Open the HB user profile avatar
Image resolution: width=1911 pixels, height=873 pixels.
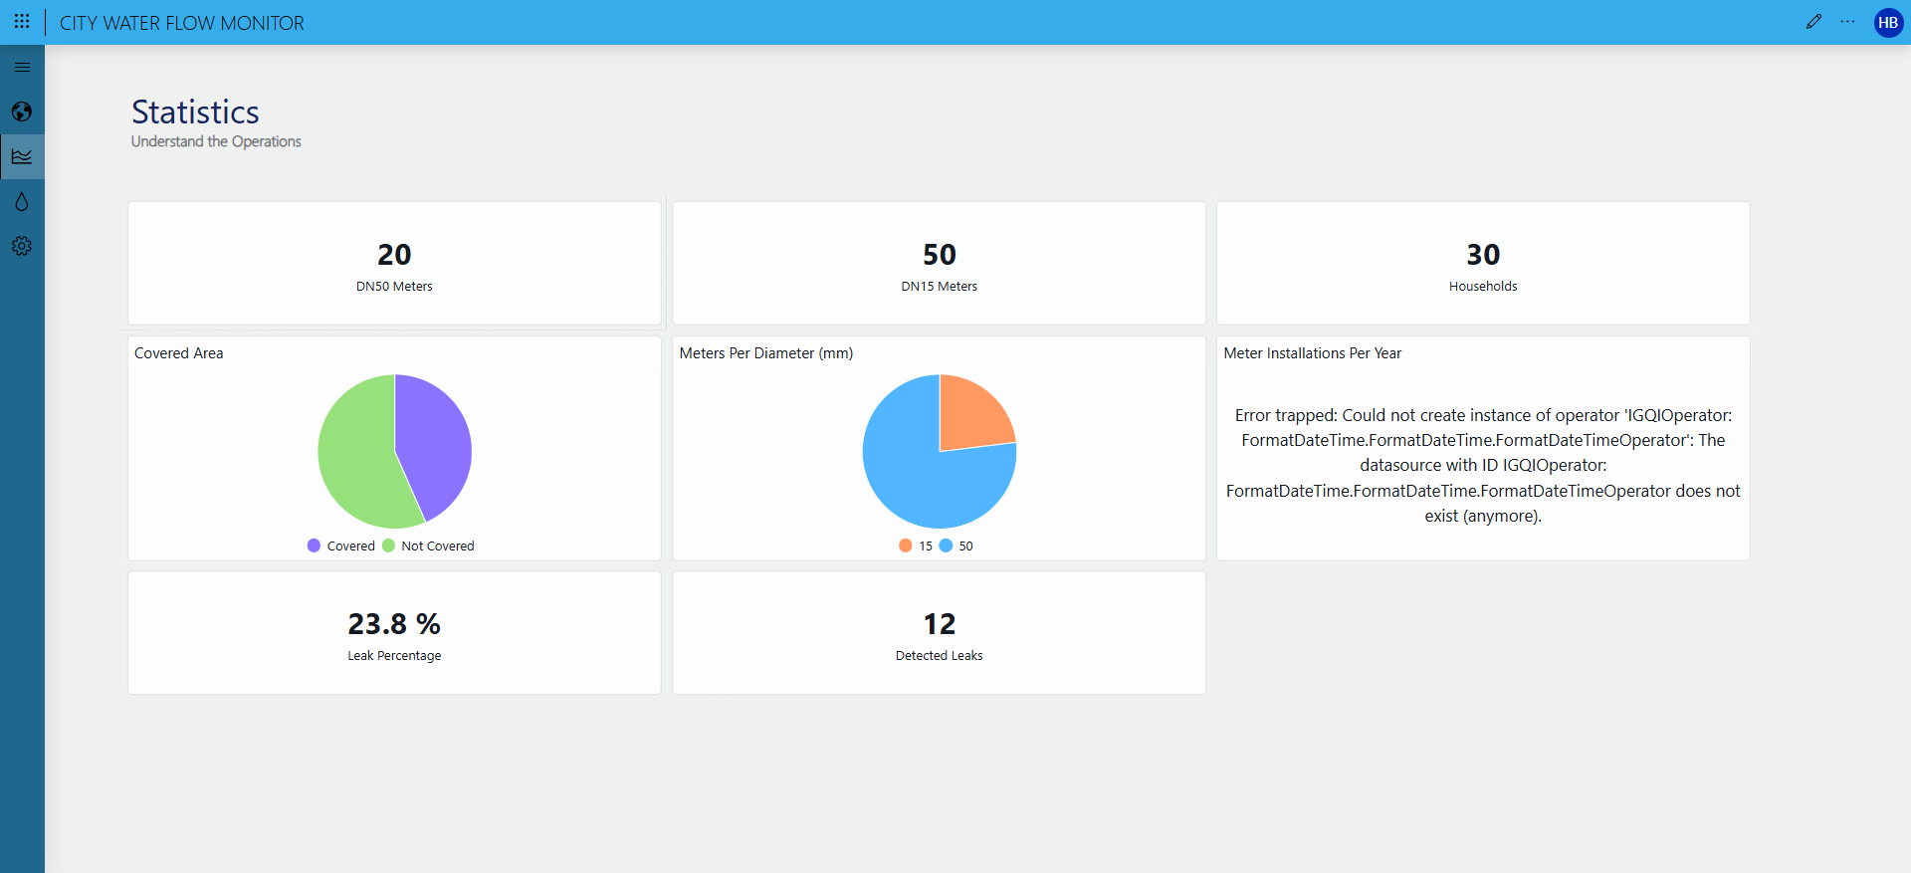click(1888, 23)
